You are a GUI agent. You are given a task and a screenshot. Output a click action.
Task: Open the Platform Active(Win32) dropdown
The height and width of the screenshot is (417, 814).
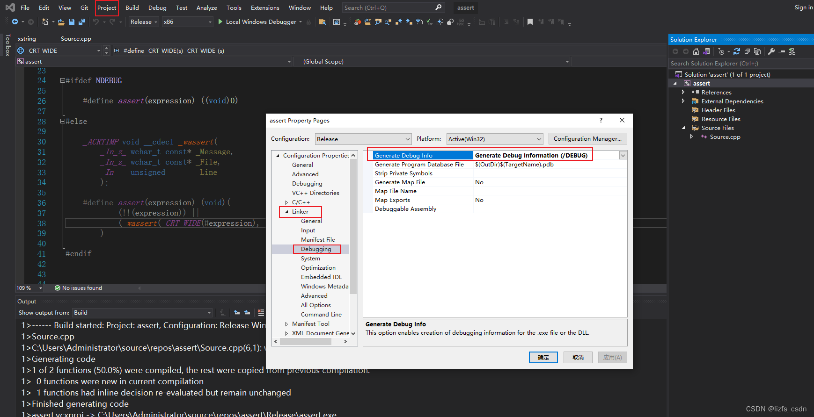(495, 139)
